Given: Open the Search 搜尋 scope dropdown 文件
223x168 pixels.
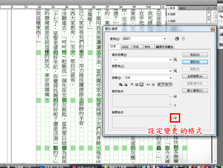Looking at the screenshot, I should pos(148,78).
